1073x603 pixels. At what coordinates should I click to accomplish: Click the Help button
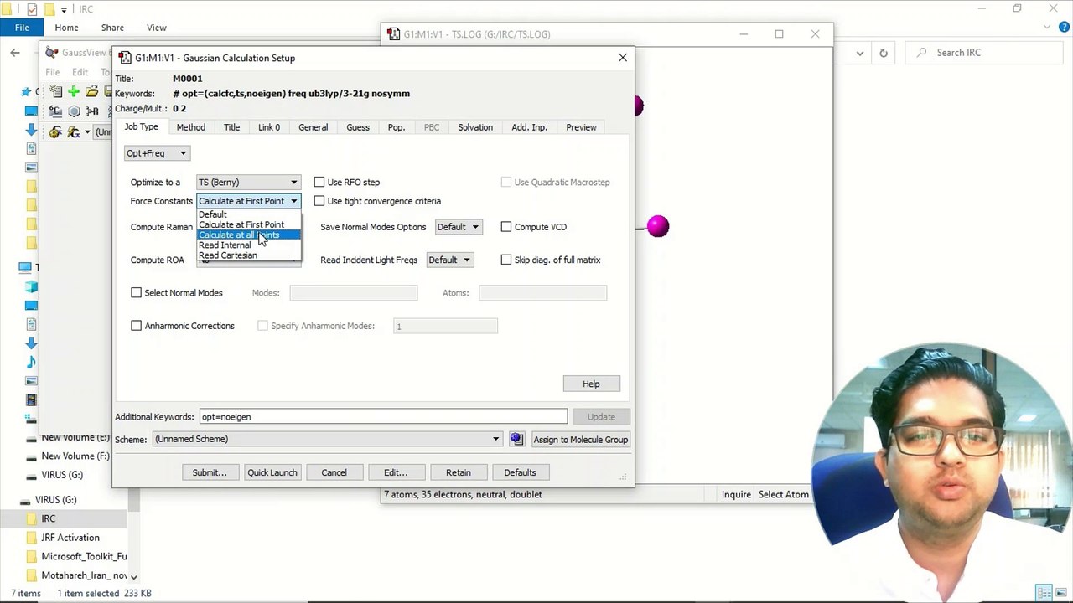591,384
